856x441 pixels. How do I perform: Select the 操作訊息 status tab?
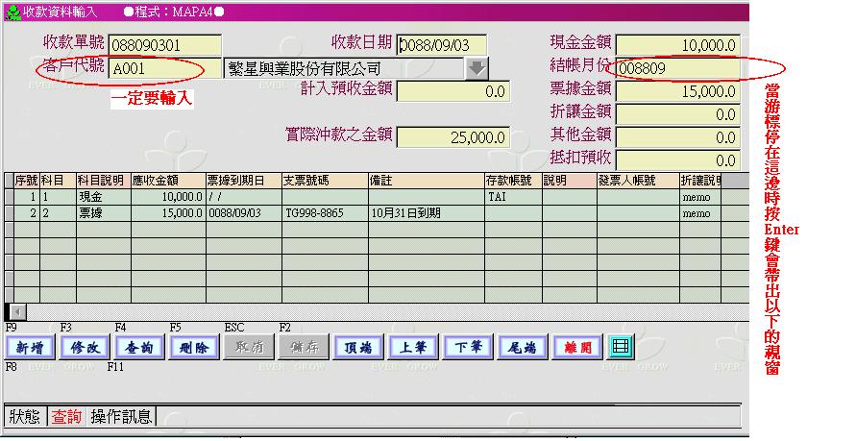pos(121,417)
